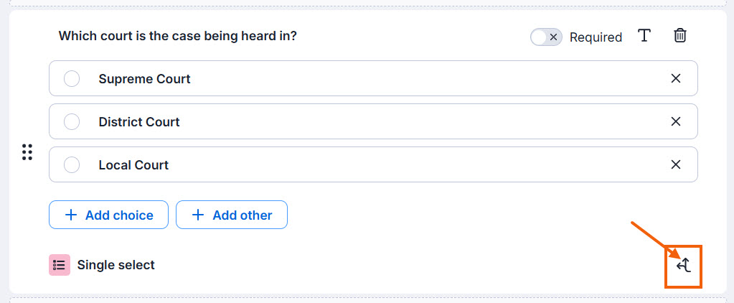Toggle the Required switch on
This screenshot has height=303, width=734.
point(546,37)
